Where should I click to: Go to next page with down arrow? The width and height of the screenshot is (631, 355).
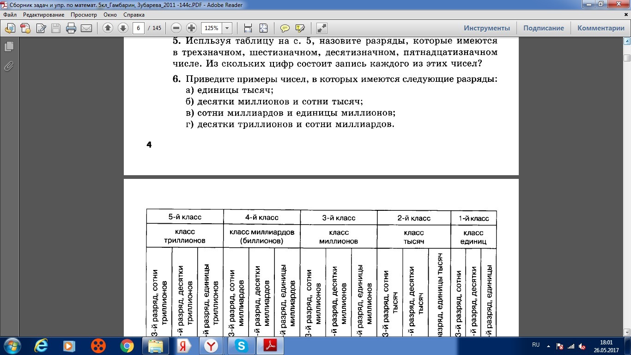(123, 28)
